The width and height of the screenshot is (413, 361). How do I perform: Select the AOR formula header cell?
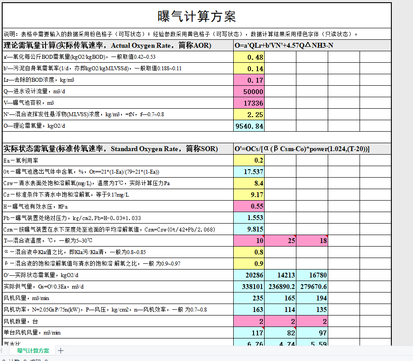click(x=312, y=46)
